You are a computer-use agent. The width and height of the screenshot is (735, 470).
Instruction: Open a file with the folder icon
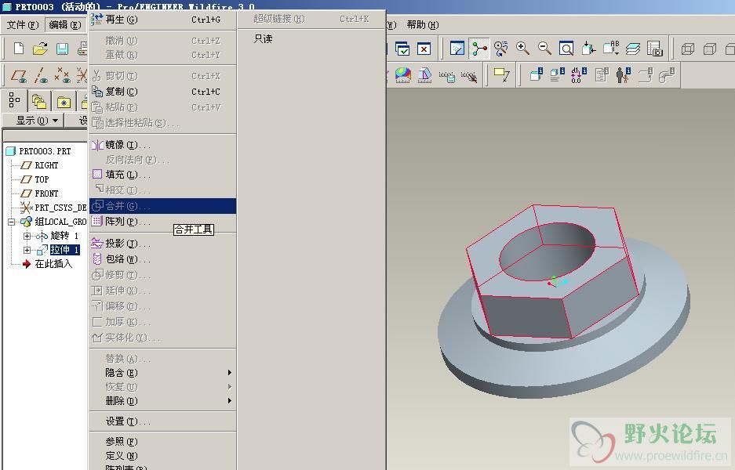(x=40, y=49)
